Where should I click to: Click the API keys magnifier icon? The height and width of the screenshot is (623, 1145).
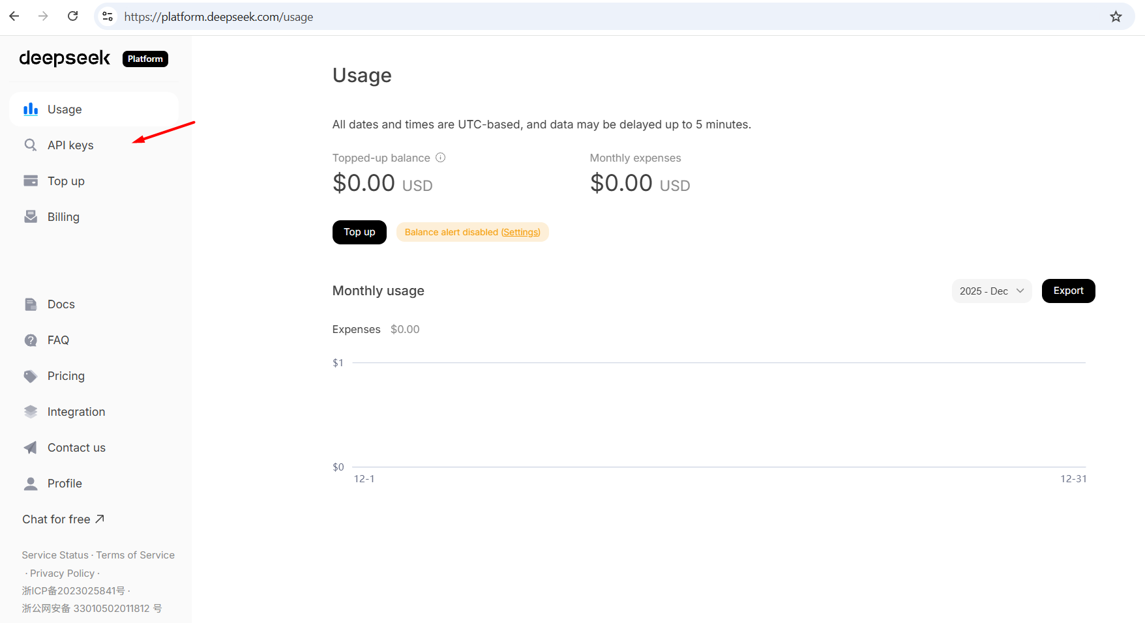coord(31,145)
